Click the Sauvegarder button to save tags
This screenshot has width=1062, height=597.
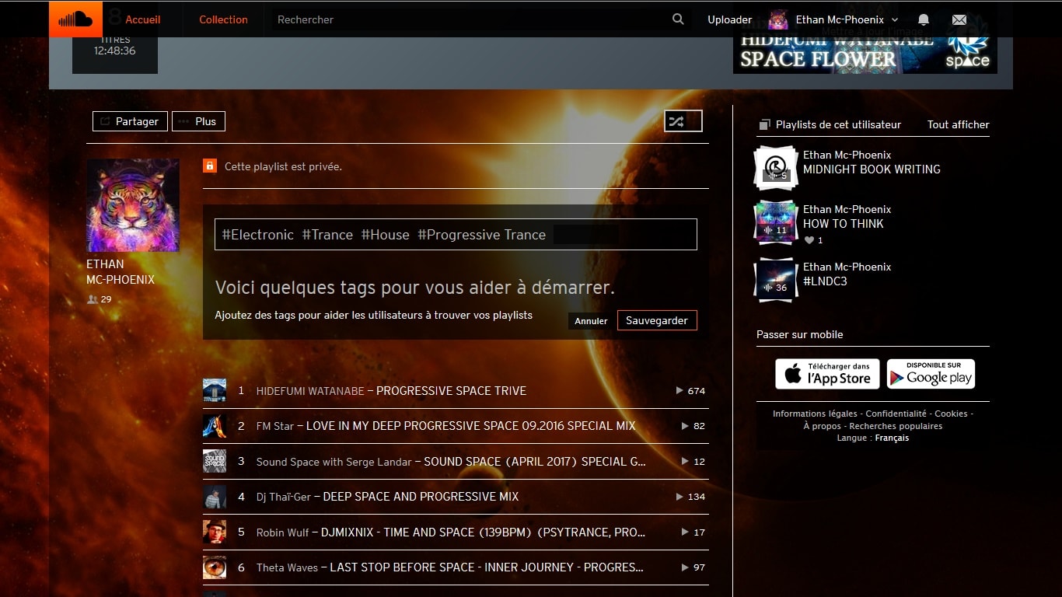tap(657, 320)
